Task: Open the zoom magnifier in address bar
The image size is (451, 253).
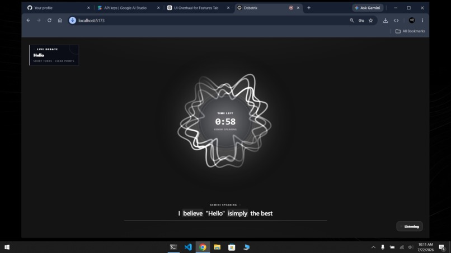Action: pyautogui.click(x=352, y=21)
